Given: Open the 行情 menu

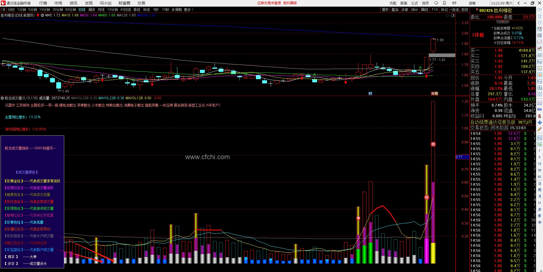Looking at the screenshot, I should [43, 3].
